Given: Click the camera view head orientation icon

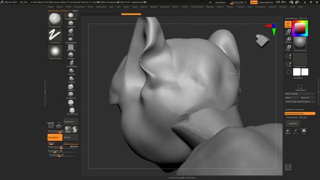Looking at the screenshot, I should pyautogui.click(x=262, y=41).
